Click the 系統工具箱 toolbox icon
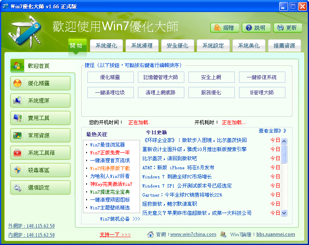This screenshot has width=309, height=245. pyautogui.click(x=17, y=153)
